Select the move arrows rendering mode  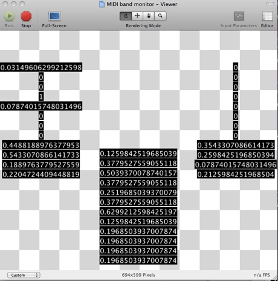[137, 16]
